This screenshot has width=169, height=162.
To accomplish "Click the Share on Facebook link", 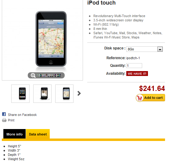I will 22,115.
